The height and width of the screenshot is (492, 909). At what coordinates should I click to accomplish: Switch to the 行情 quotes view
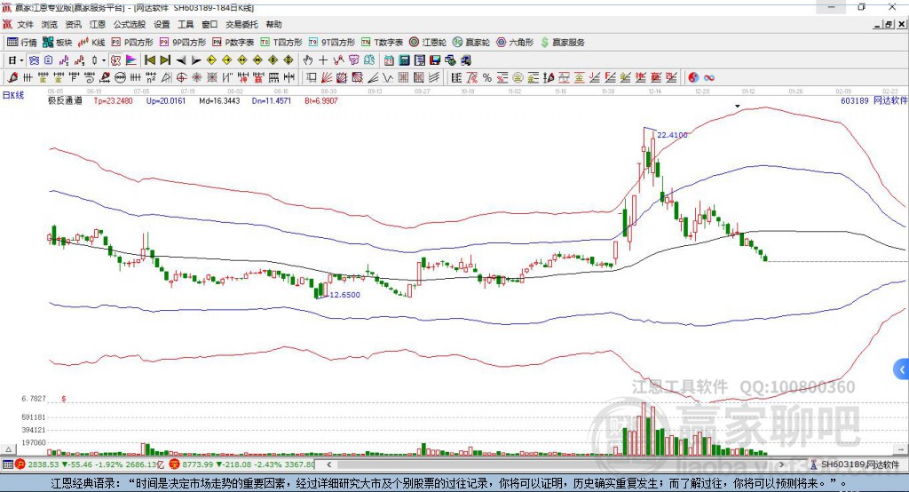[x=22, y=43]
